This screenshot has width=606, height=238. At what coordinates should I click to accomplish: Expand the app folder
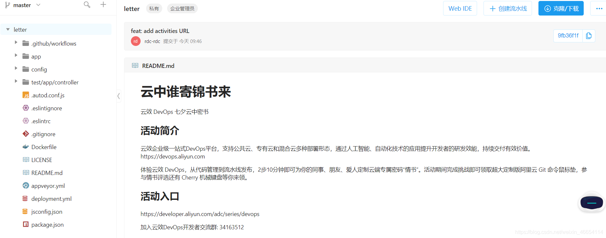tap(16, 55)
